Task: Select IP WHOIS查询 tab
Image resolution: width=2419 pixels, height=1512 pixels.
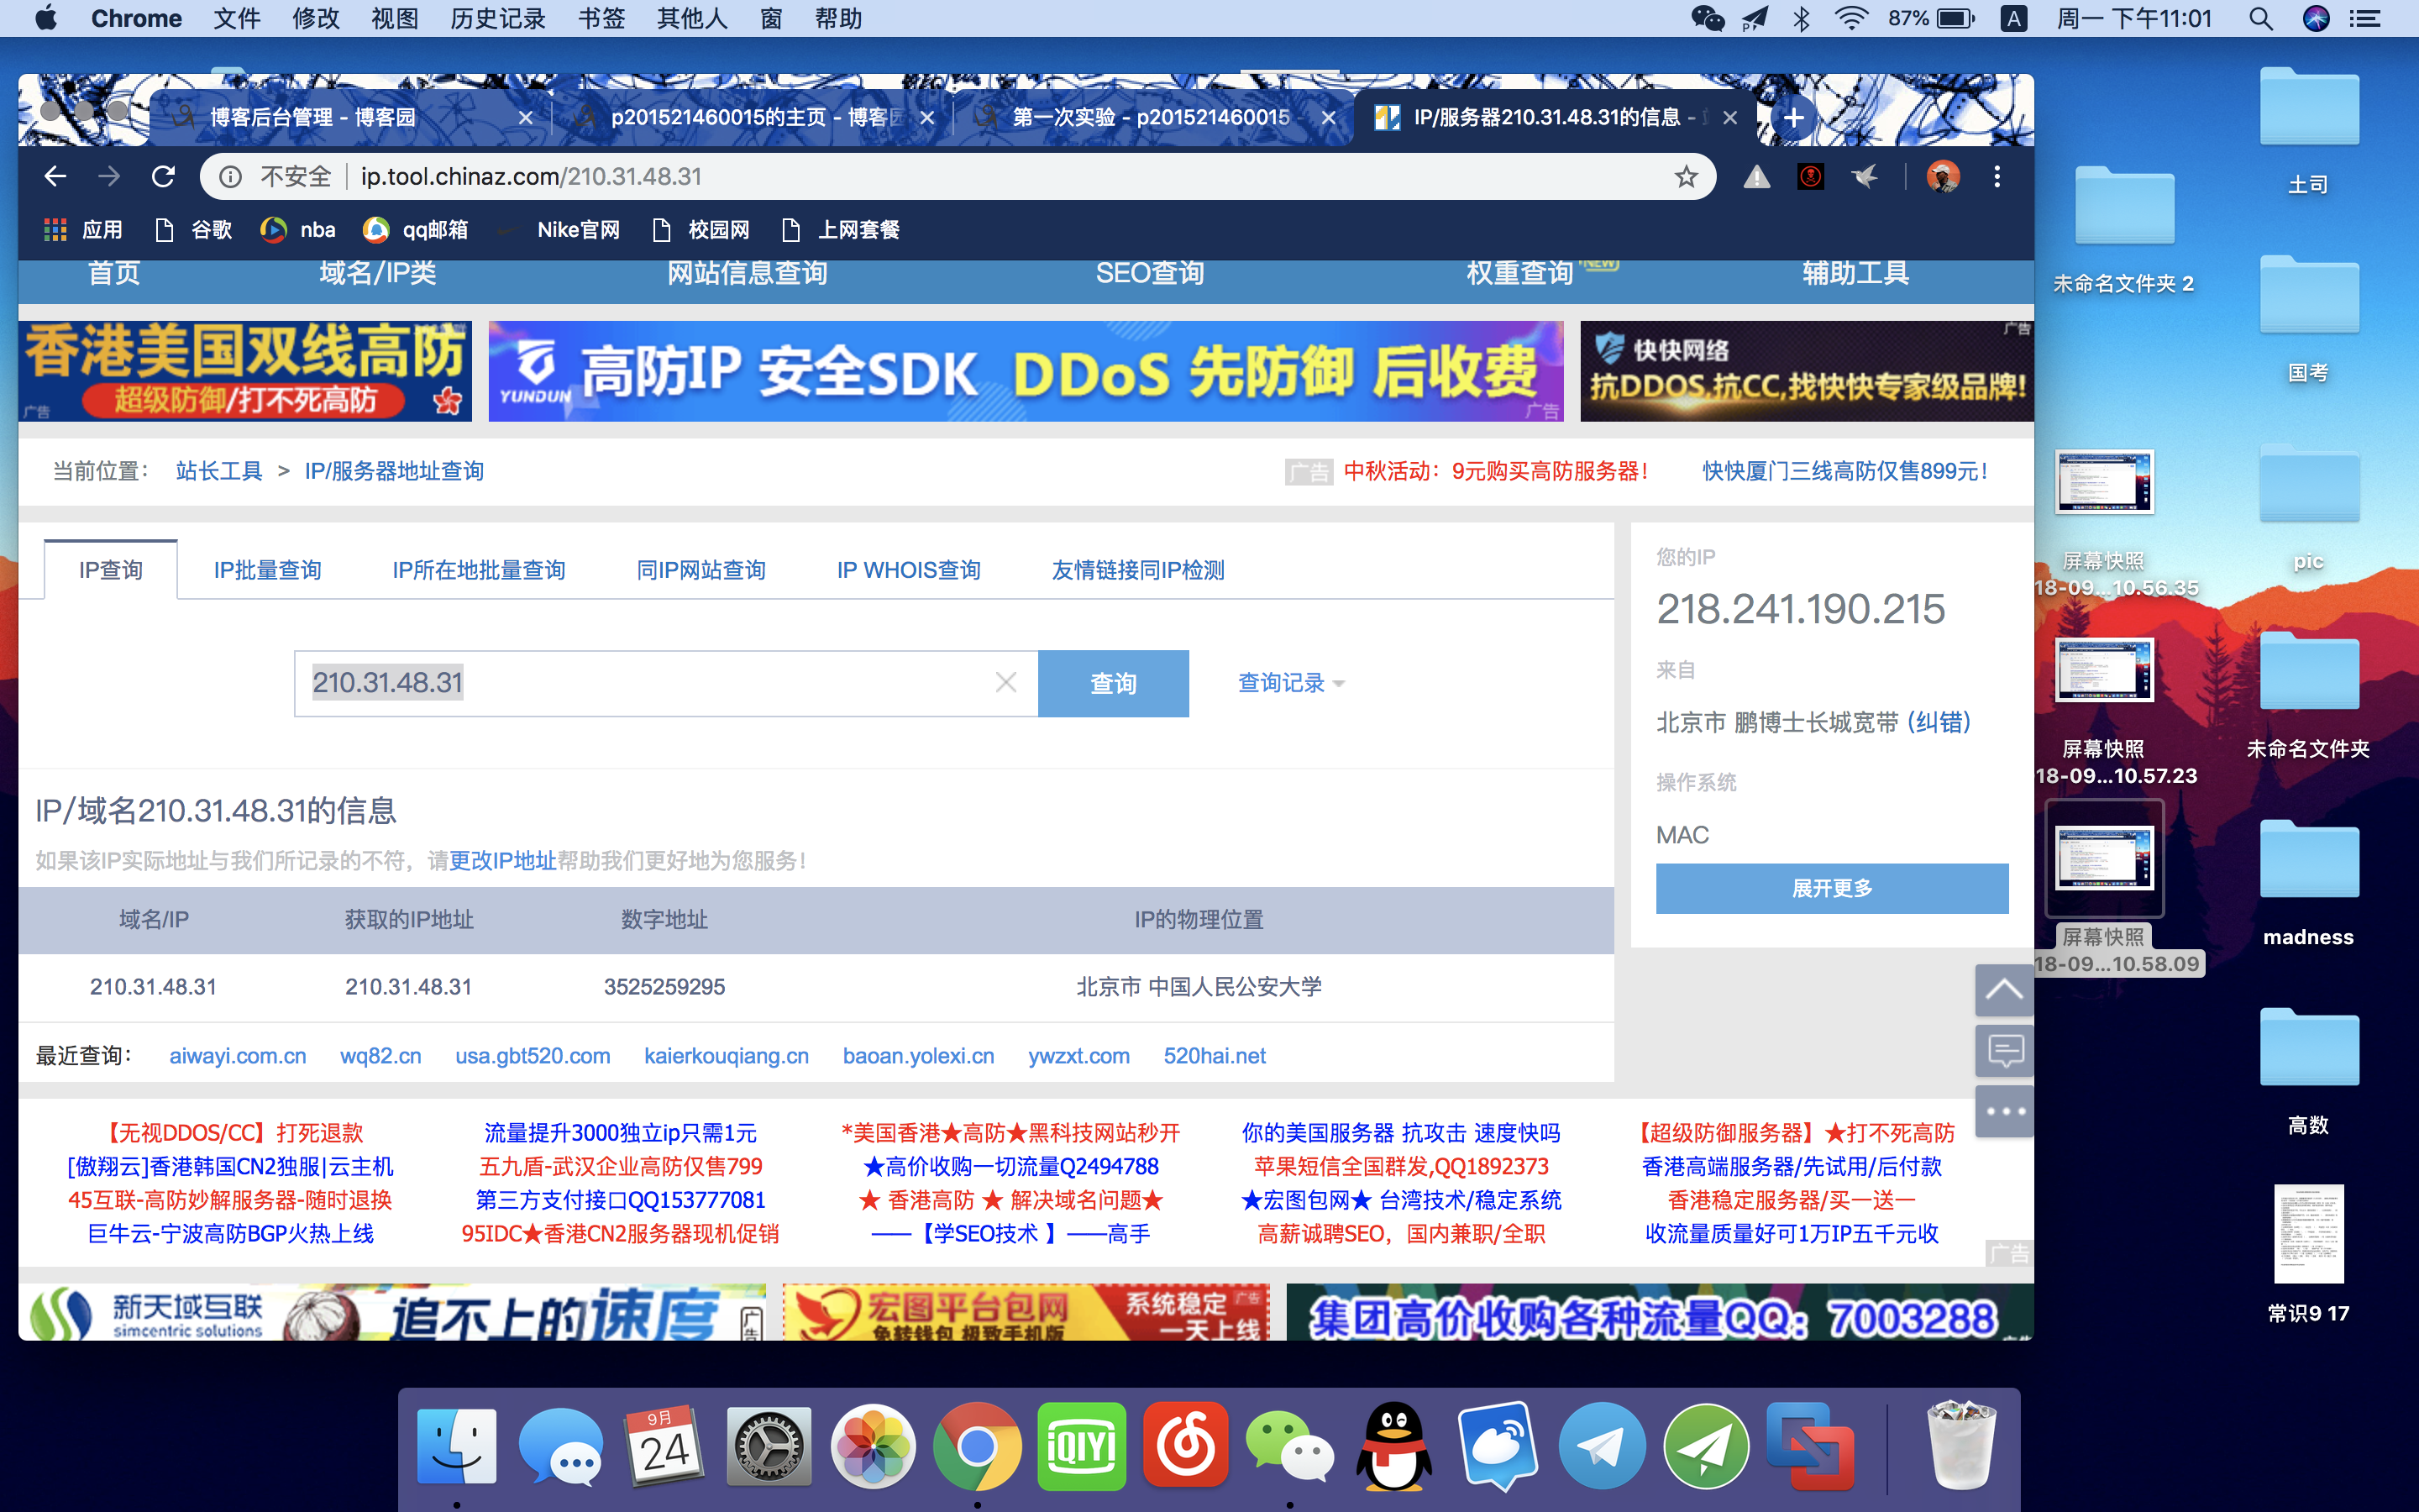Action: pyautogui.click(x=909, y=570)
